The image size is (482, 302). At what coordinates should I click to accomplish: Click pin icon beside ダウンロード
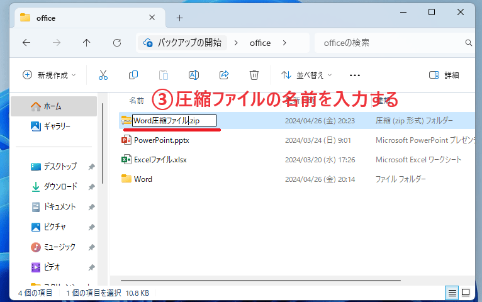pyautogui.click(x=91, y=187)
